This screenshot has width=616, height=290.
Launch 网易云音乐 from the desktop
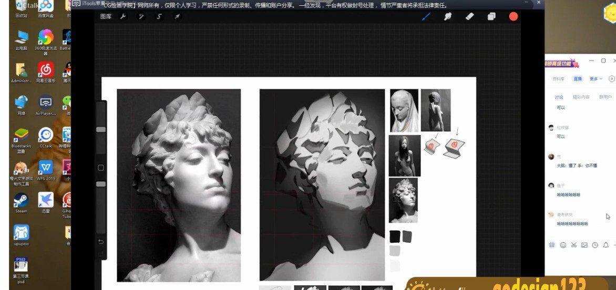(x=46, y=72)
